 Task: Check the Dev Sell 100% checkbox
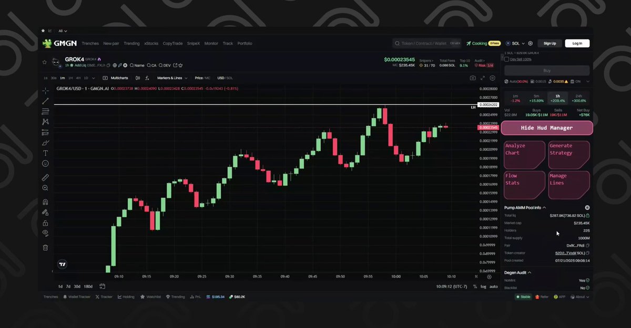coord(507,59)
